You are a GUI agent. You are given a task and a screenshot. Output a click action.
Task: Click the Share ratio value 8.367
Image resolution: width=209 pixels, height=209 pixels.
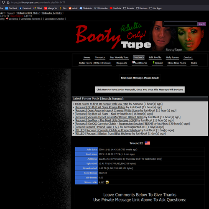[102, 182]
